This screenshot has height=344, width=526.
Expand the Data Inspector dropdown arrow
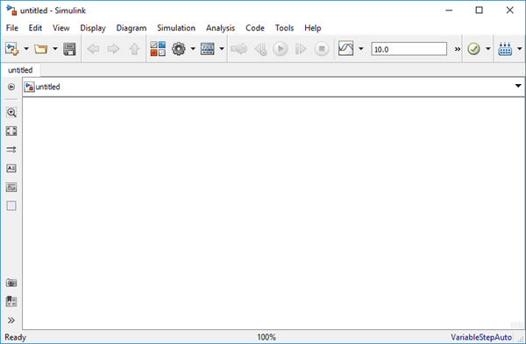[361, 49]
